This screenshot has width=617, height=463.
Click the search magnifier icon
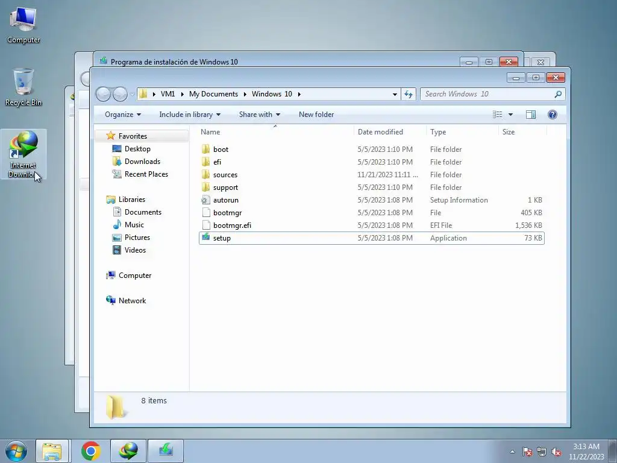(x=558, y=94)
